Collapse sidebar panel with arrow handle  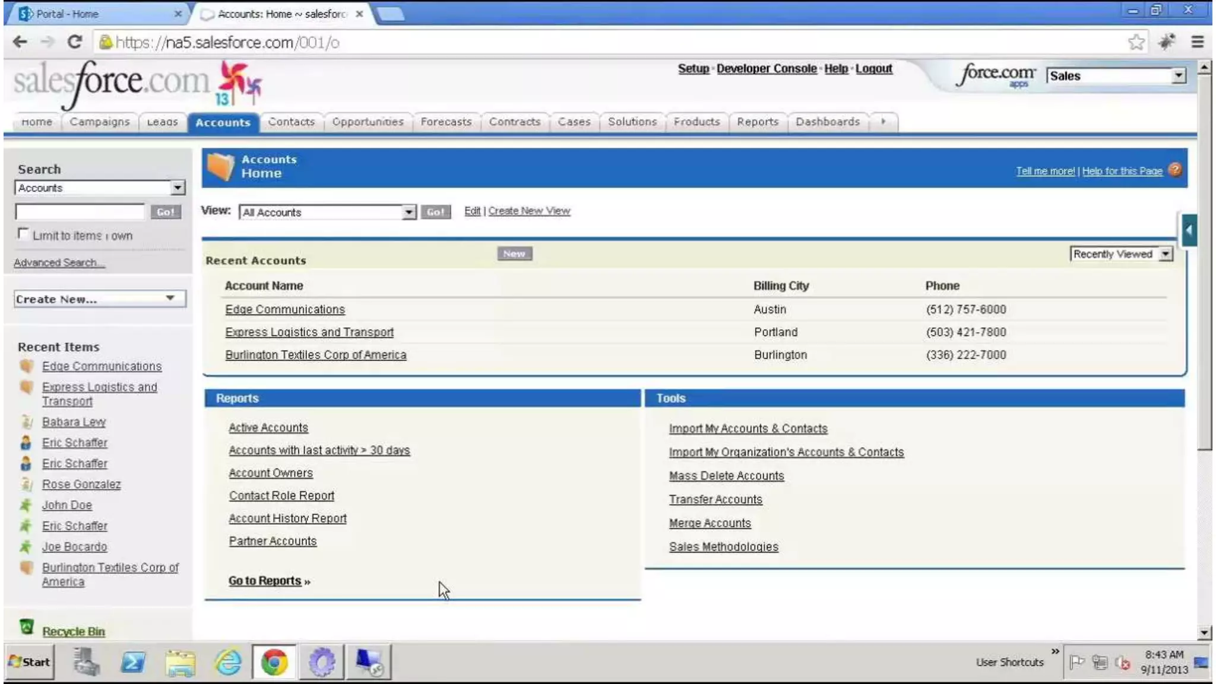pos(1189,230)
